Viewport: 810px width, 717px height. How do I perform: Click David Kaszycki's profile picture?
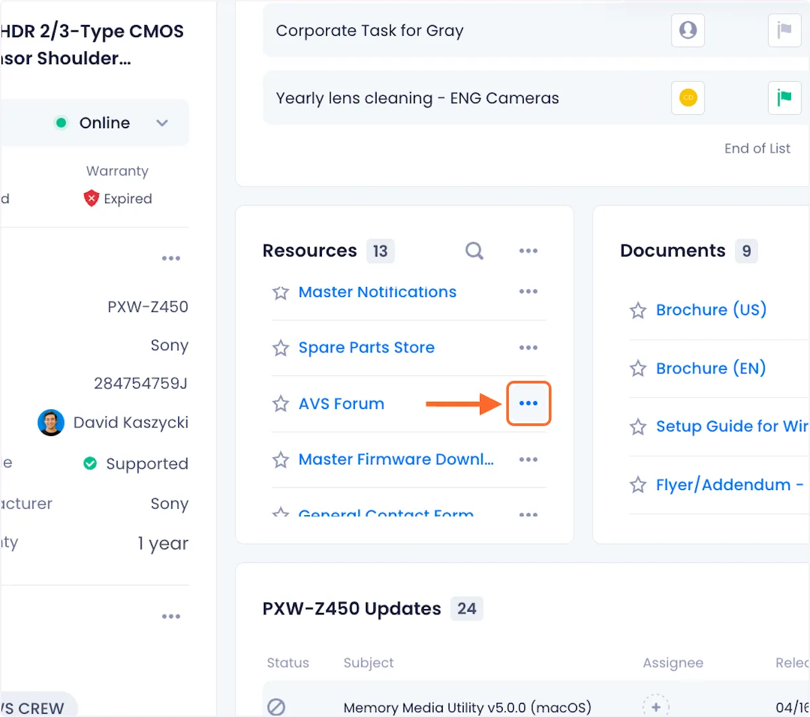tap(51, 423)
